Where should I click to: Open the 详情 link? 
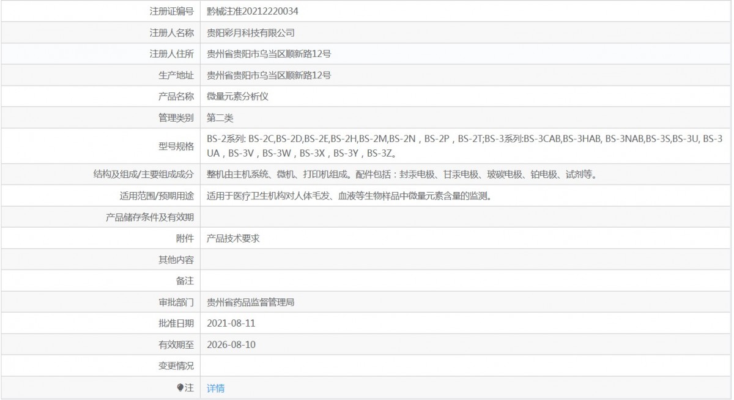(215, 388)
